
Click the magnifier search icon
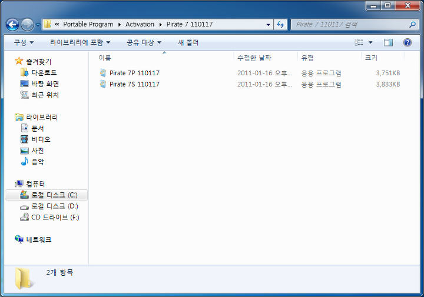point(412,25)
